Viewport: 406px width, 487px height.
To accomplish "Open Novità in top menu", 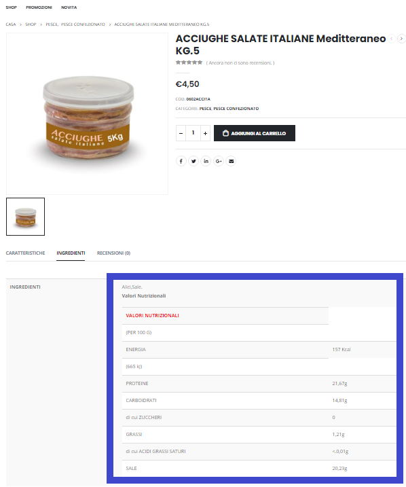I will pyautogui.click(x=69, y=7).
